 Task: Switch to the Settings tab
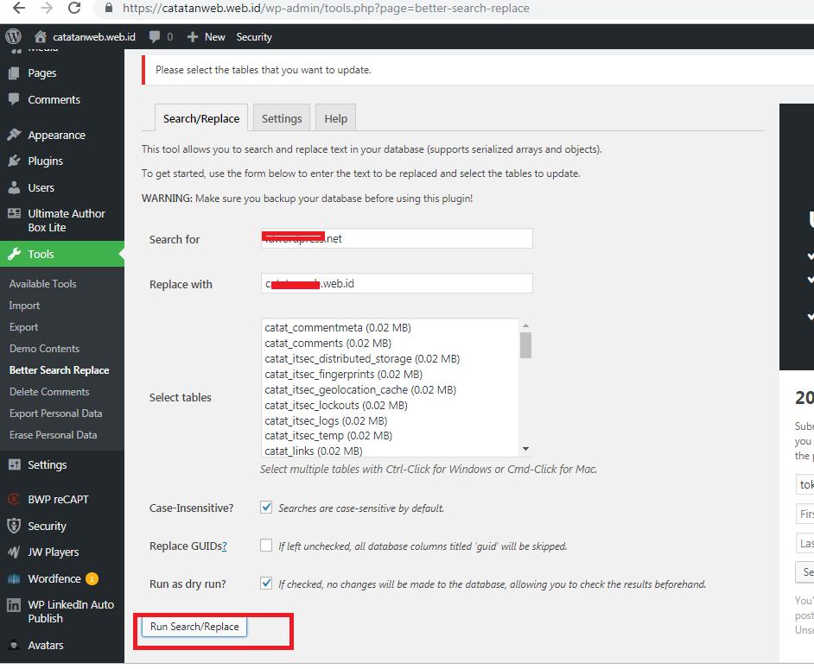click(282, 119)
